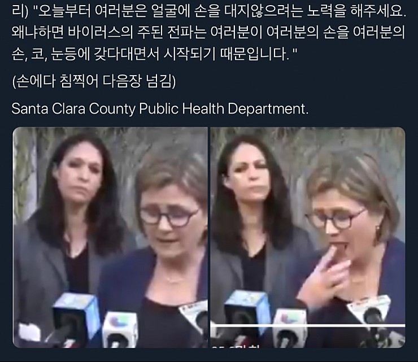Click the dark-haired woman behind speaker, right image
Image resolution: width=418 pixels, height=362 pixels.
[x=253, y=203]
